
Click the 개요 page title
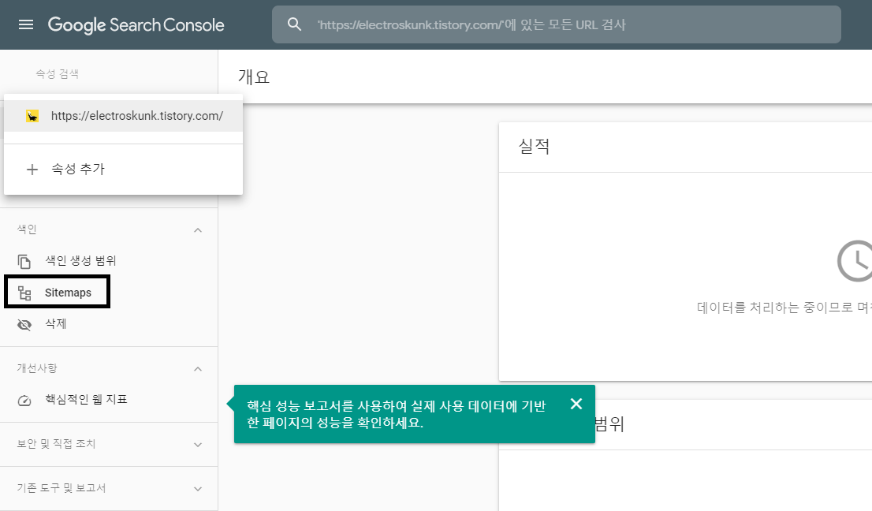[x=254, y=76]
